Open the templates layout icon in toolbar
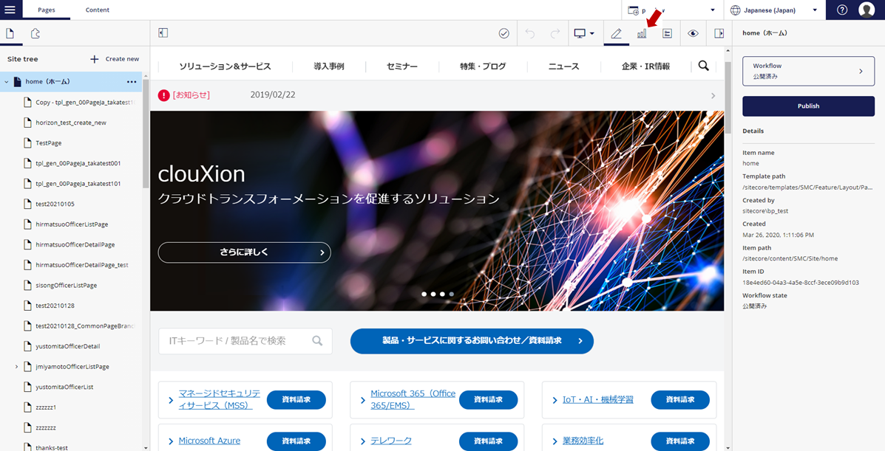 point(667,34)
